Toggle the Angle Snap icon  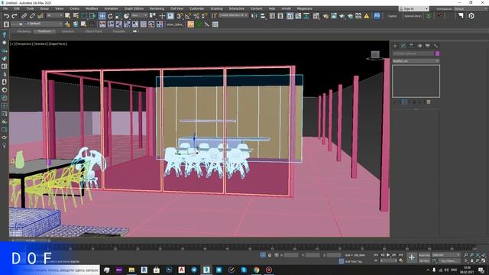tap(188, 16)
